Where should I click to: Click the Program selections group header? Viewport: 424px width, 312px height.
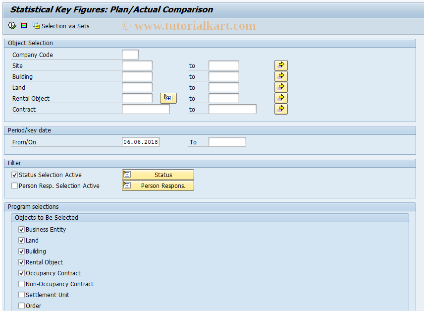[x=210, y=207]
